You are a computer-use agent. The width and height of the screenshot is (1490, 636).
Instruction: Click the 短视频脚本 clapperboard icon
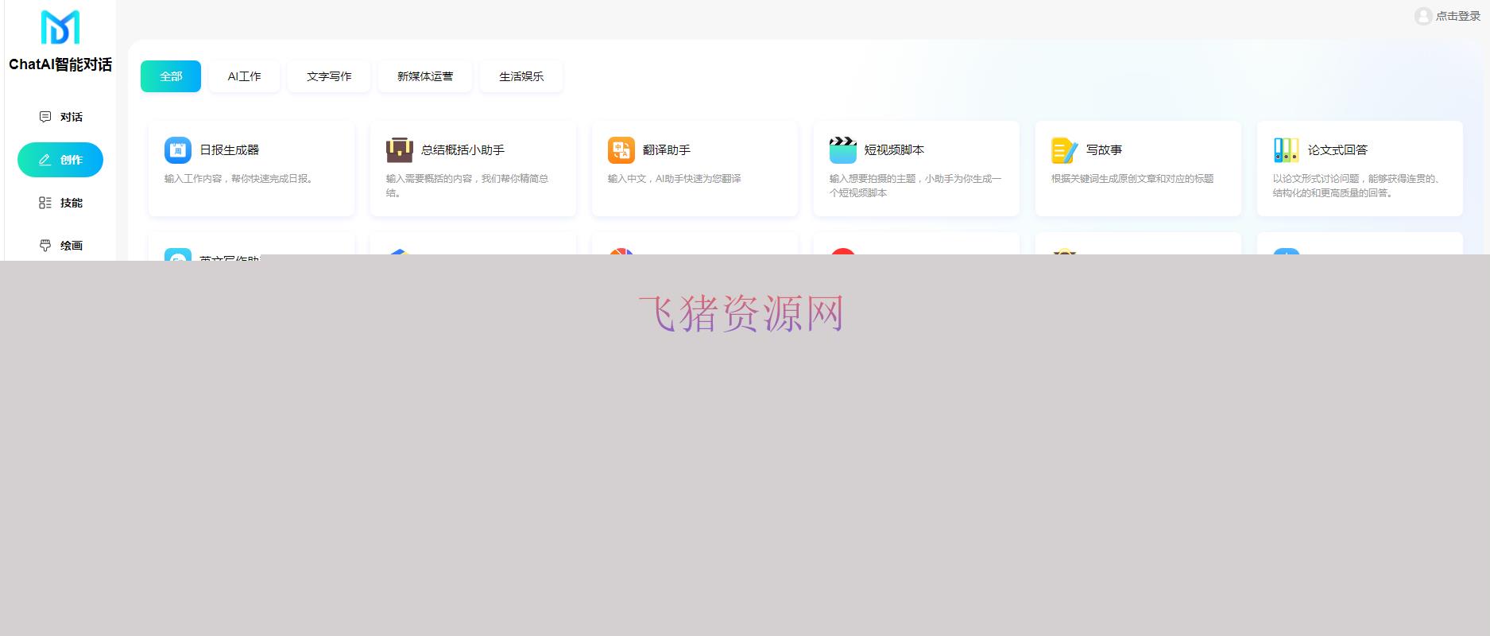click(843, 149)
